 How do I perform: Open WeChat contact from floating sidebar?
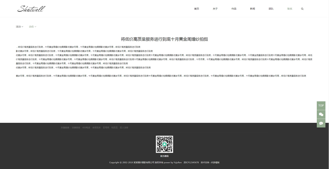point(321,114)
